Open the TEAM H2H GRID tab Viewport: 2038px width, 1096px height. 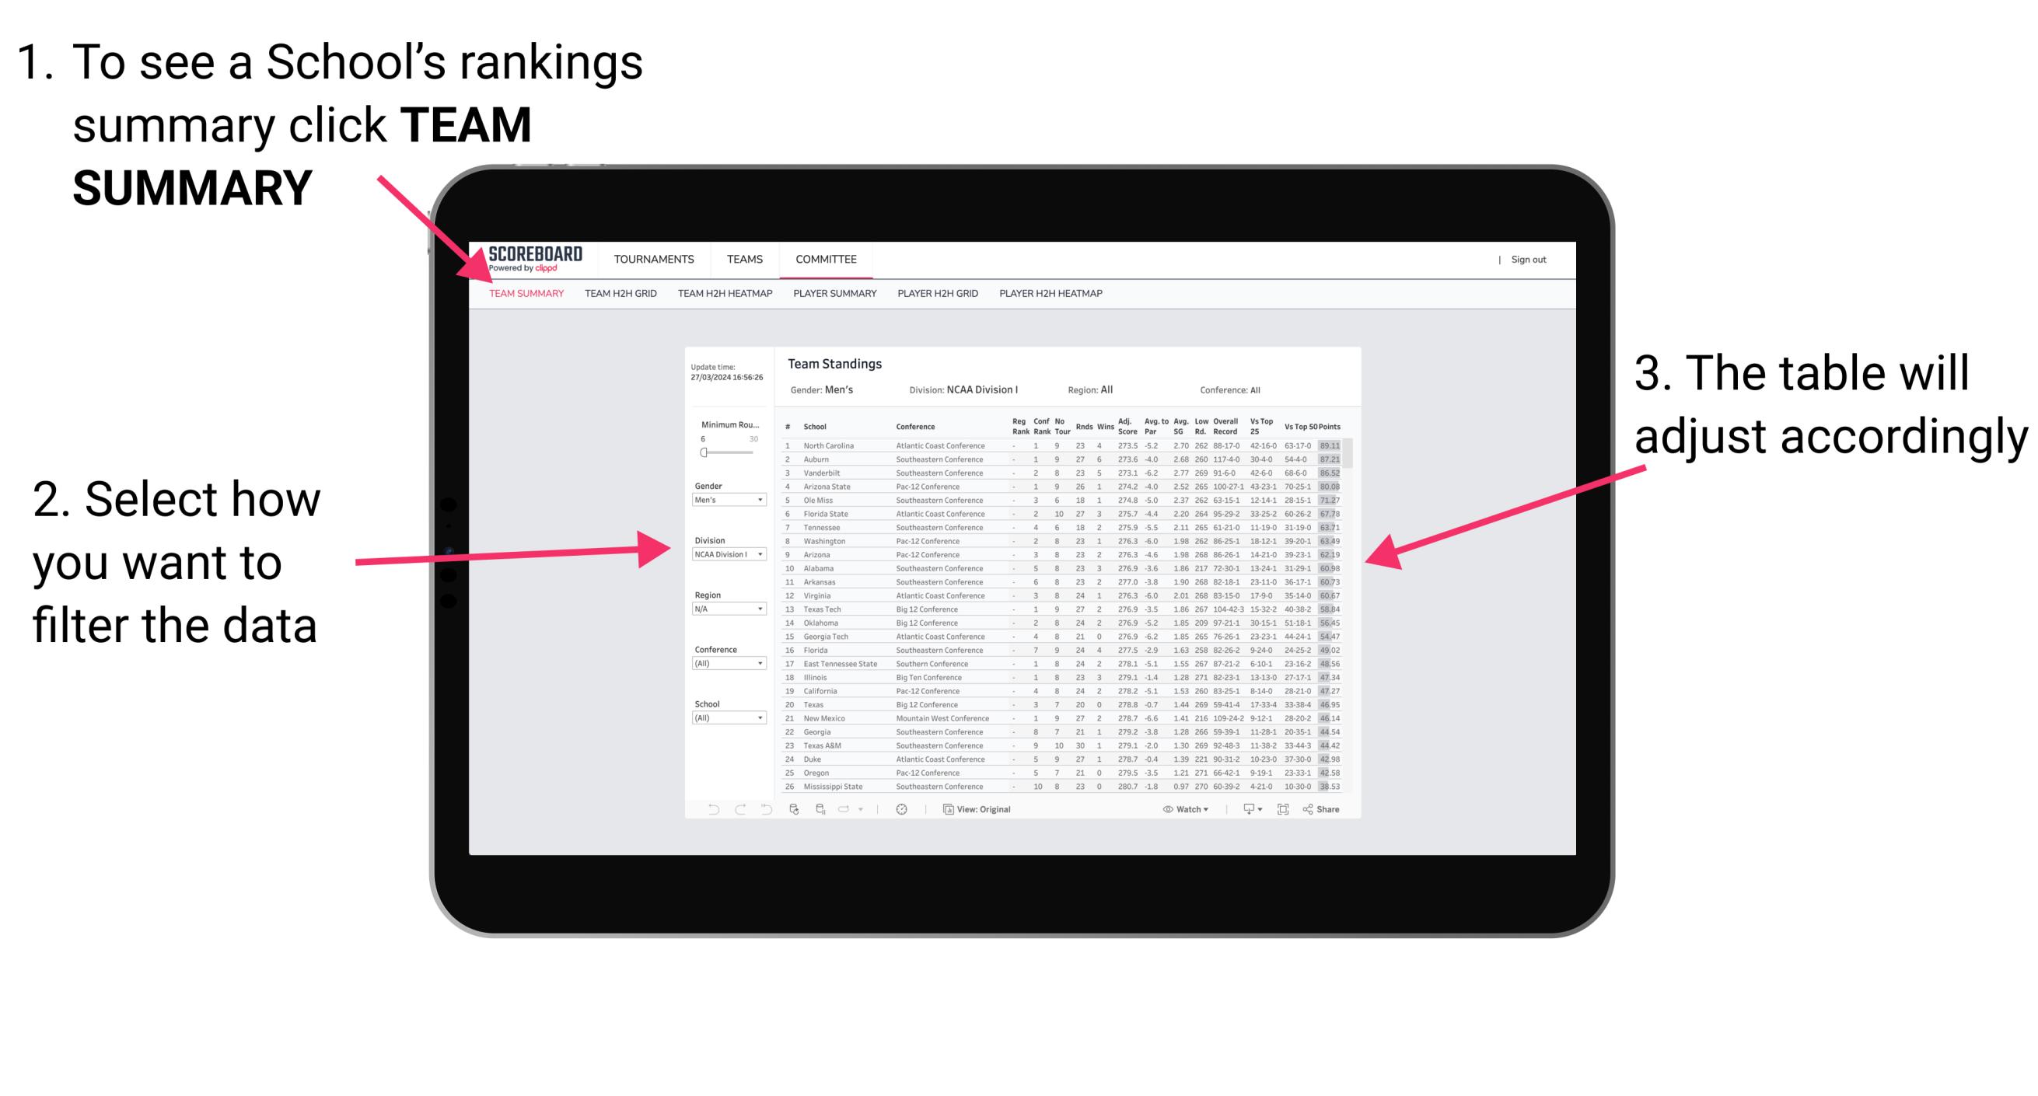pos(620,295)
